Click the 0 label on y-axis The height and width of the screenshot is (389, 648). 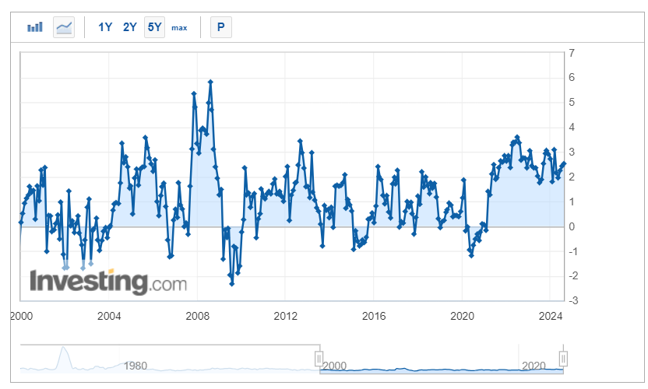(x=572, y=227)
